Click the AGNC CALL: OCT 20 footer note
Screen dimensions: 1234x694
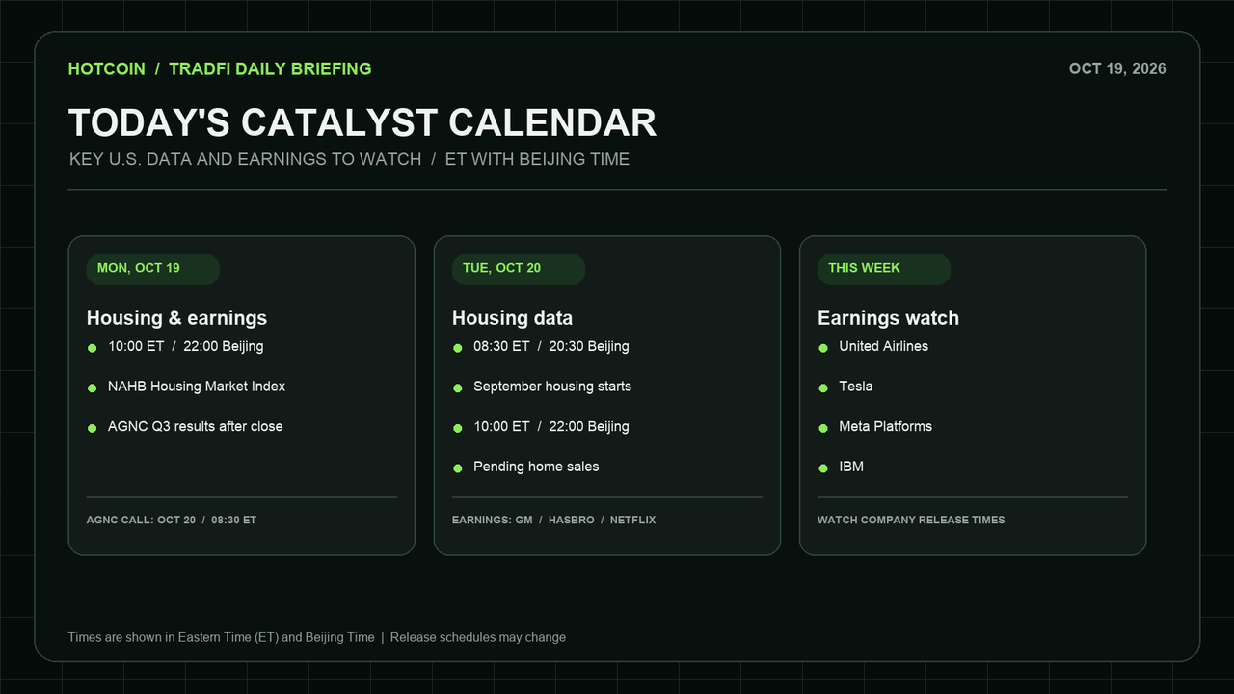click(x=172, y=520)
